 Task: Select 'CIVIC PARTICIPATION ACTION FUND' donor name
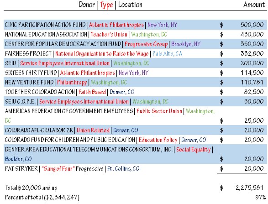(x=45, y=25)
